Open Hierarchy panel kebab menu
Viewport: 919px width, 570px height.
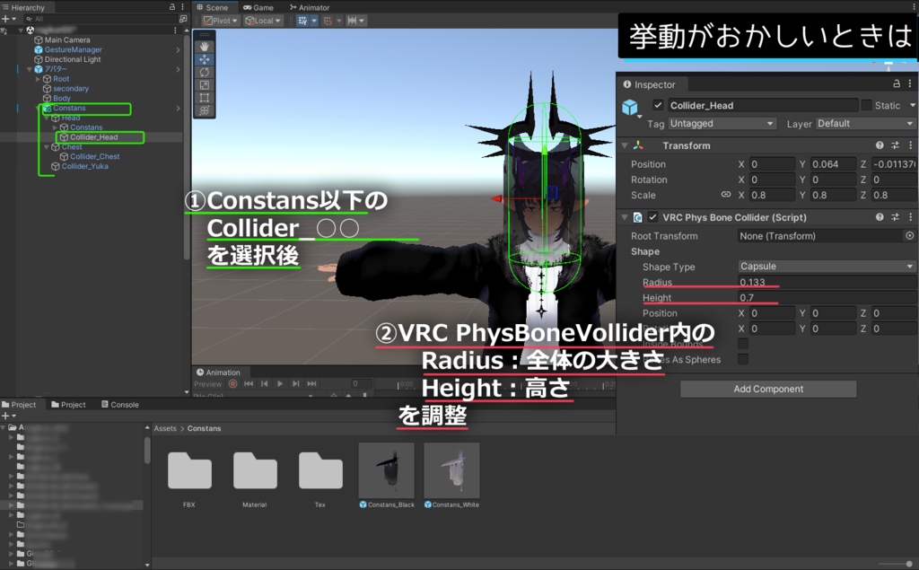tap(182, 7)
